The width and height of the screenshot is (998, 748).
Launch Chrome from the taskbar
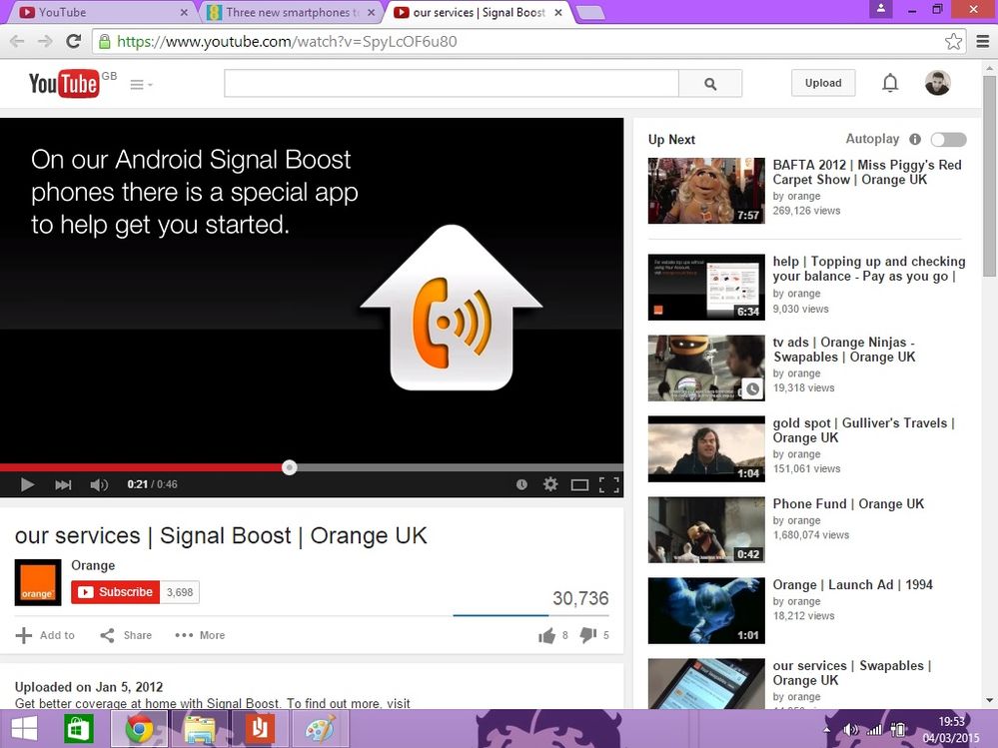point(140,729)
